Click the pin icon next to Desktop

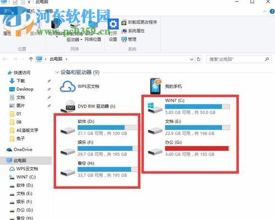(49, 89)
